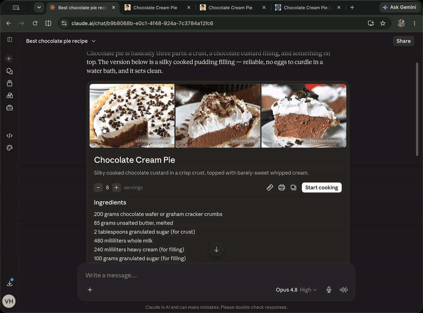Expand tab search dropdown arrow
This screenshot has height=313, width=423.
coord(39,8)
